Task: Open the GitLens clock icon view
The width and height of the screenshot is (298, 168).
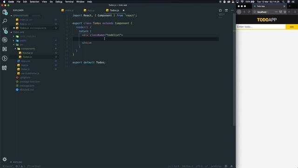Action: coord(5,58)
